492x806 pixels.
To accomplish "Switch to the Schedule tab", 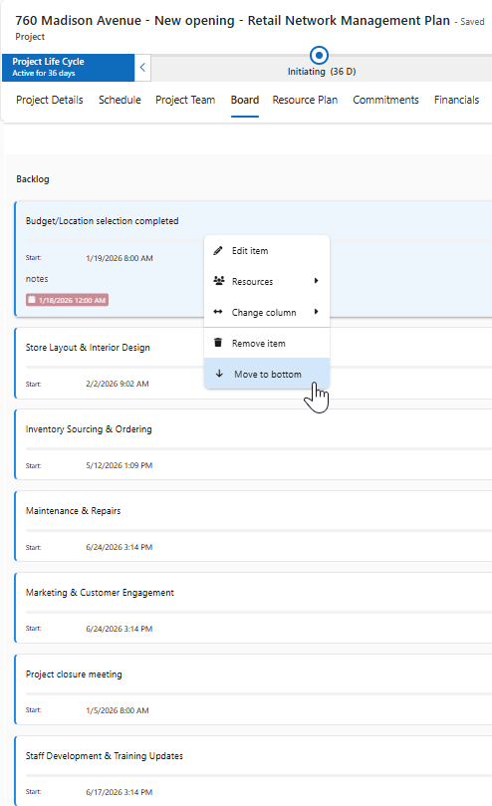I will click(x=120, y=100).
